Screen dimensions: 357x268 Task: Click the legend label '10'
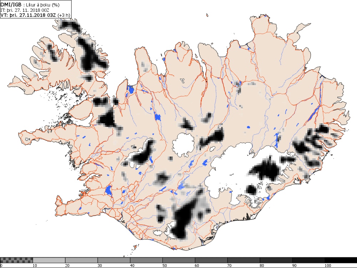click(x=35, y=265)
